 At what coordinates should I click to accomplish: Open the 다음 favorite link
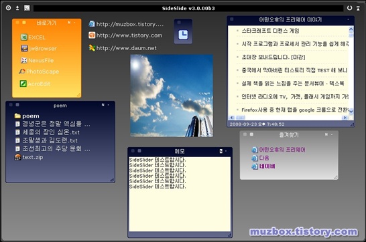coord(261,158)
